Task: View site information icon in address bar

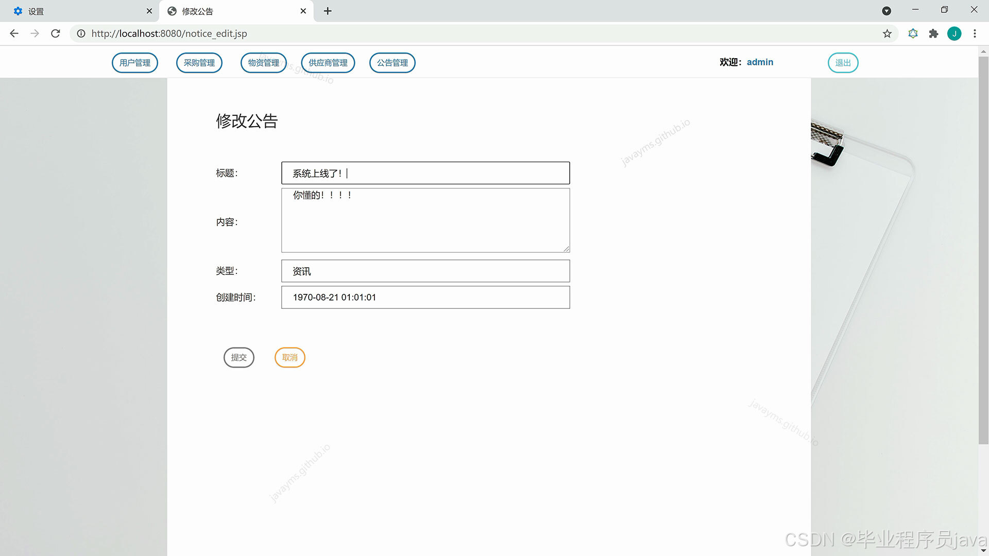Action: (x=81, y=33)
